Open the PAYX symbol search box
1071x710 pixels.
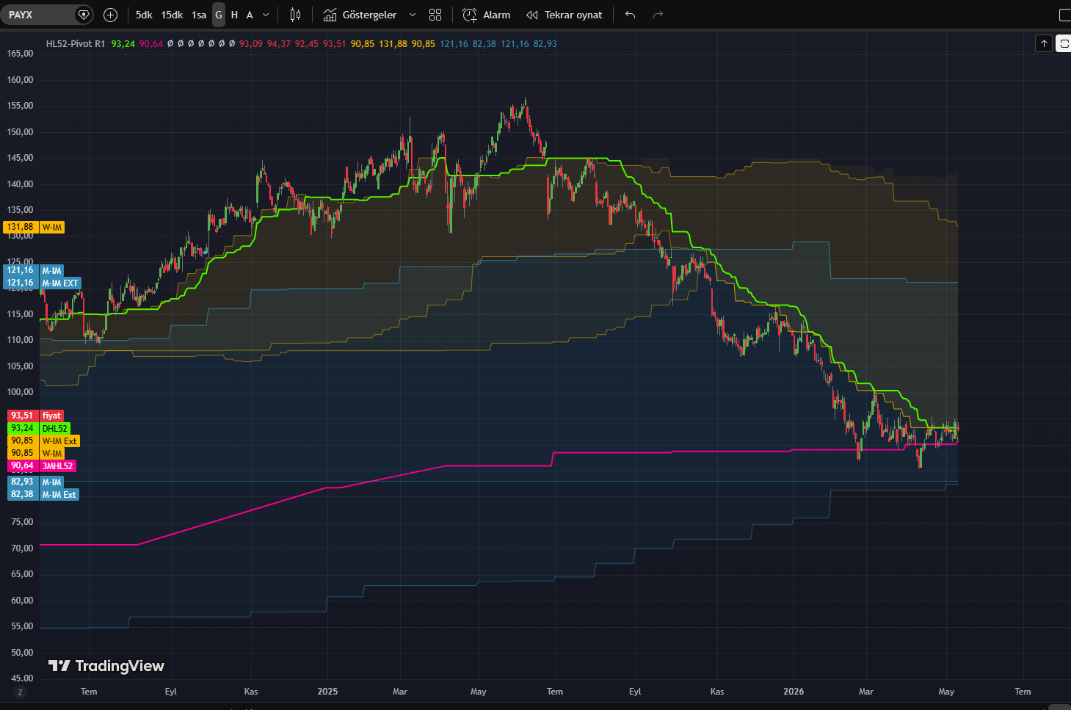pyautogui.click(x=46, y=15)
